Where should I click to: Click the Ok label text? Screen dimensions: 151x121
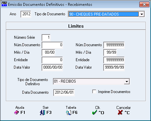[x=97, y=108]
